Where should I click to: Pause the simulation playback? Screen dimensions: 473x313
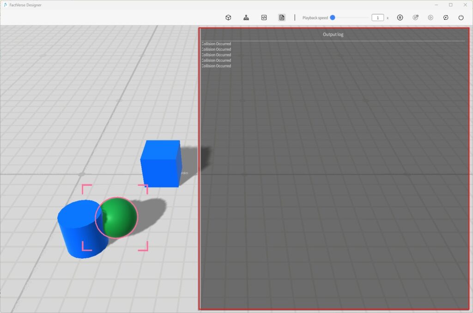point(400,18)
